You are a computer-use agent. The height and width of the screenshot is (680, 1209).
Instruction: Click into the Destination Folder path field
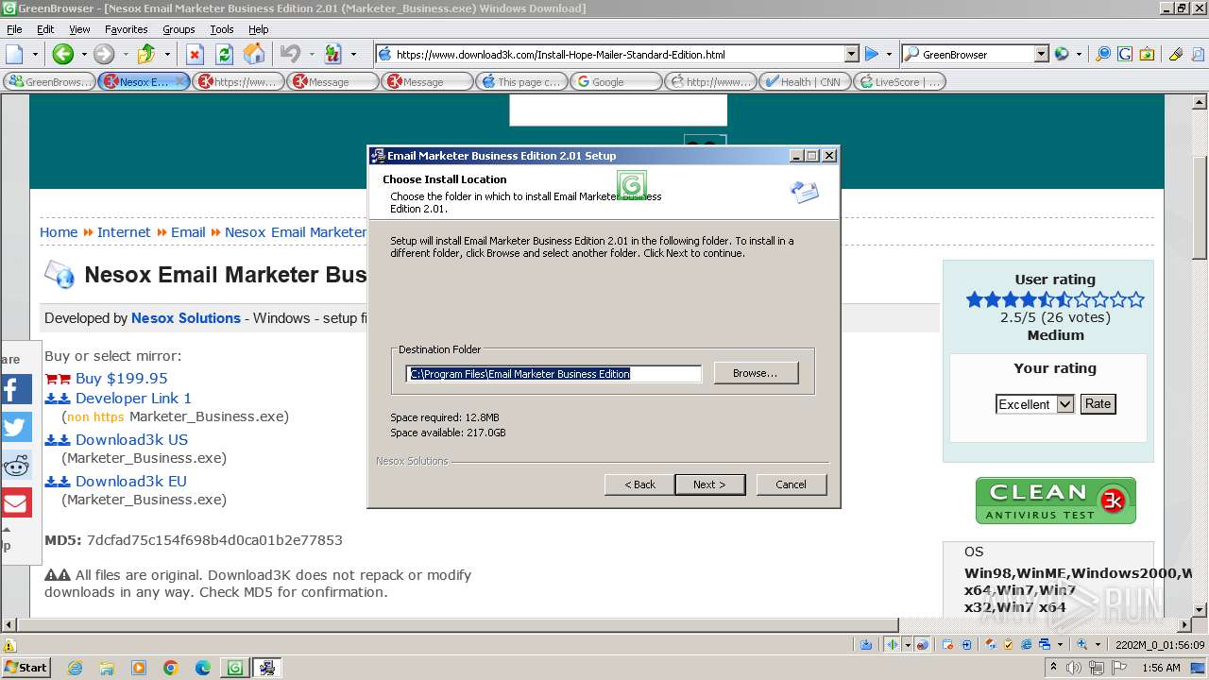pos(553,374)
